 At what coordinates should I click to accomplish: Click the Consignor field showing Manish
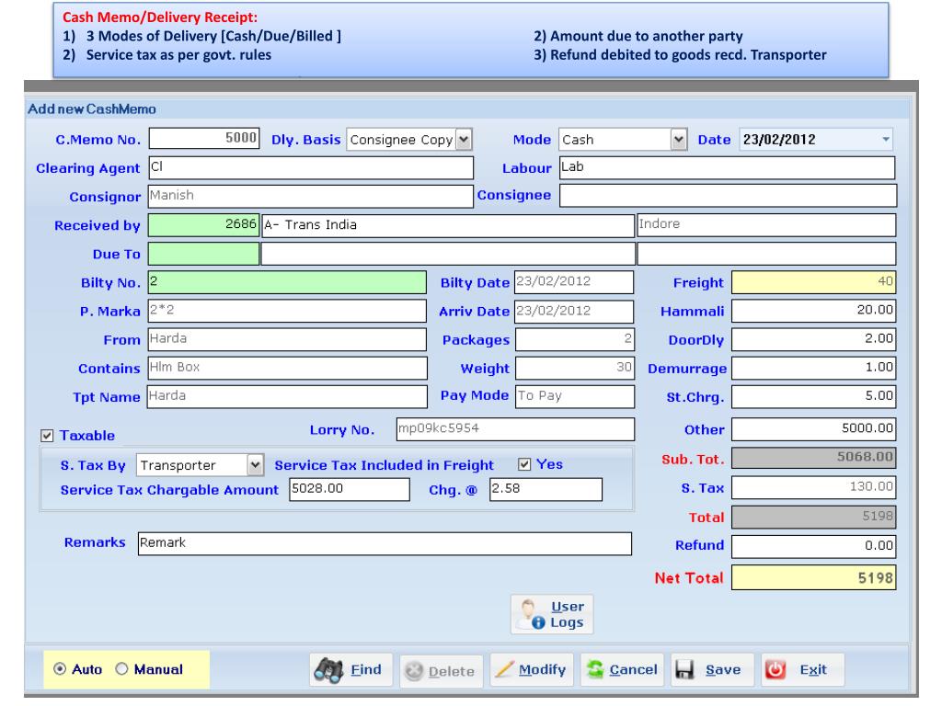(x=310, y=196)
